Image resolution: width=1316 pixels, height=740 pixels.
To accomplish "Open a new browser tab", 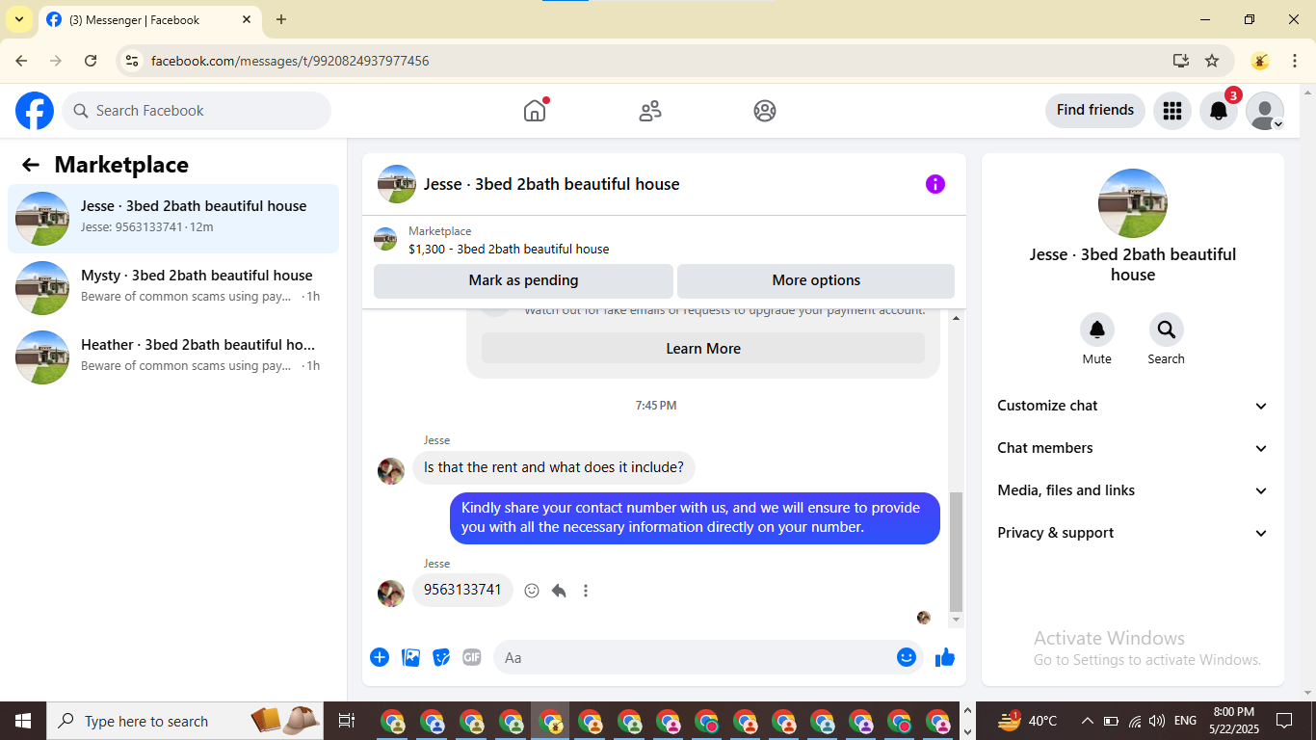I will tap(281, 19).
